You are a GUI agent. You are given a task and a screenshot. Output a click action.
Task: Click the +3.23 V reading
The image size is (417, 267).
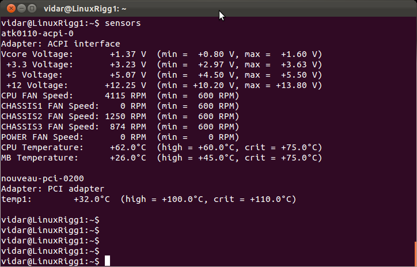click(x=128, y=64)
